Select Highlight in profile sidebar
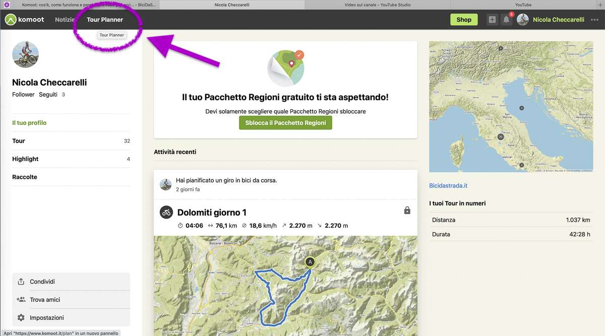The image size is (605, 336). pos(25,159)
